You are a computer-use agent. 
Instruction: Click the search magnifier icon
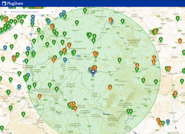tap(53, 12)
